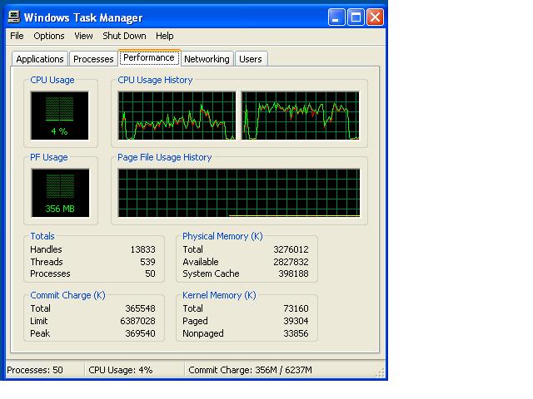Click the Commit Charge (K) group label
The width and height of the screenshot is (533, 399).
(68, 295)
